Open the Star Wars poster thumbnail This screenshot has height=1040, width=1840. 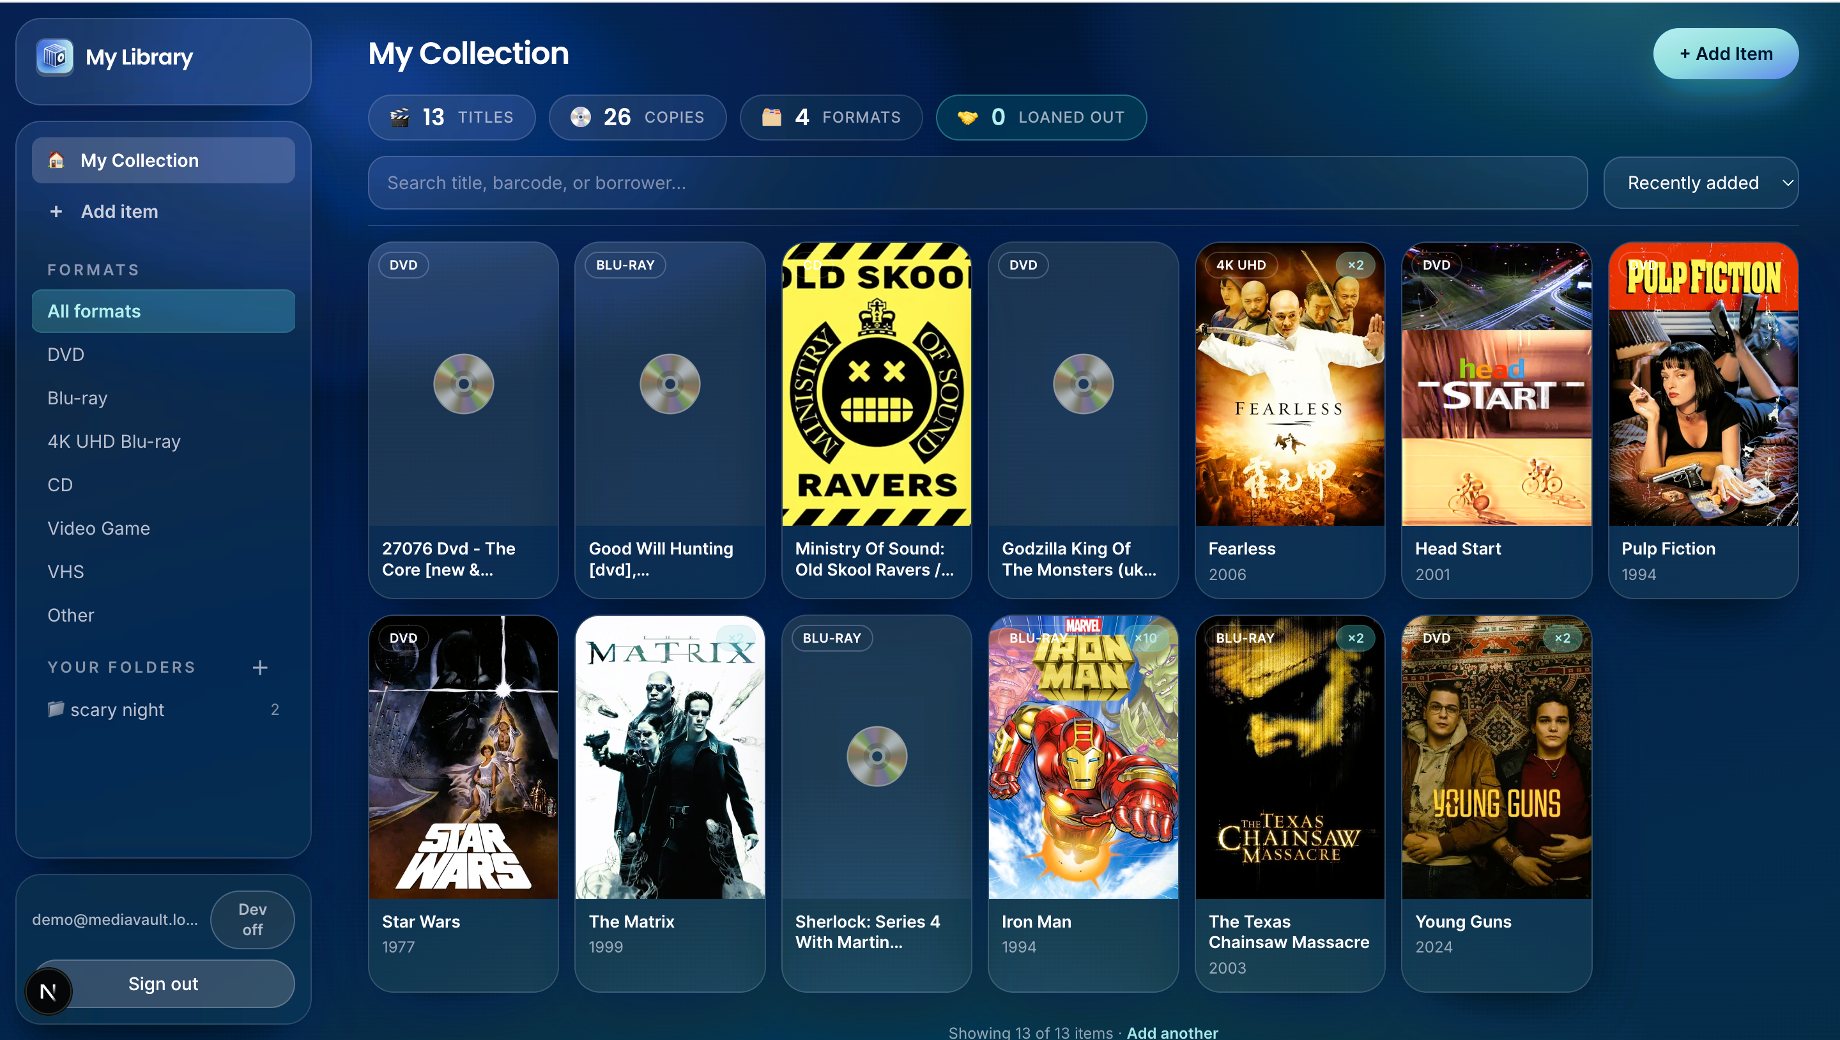464,757
